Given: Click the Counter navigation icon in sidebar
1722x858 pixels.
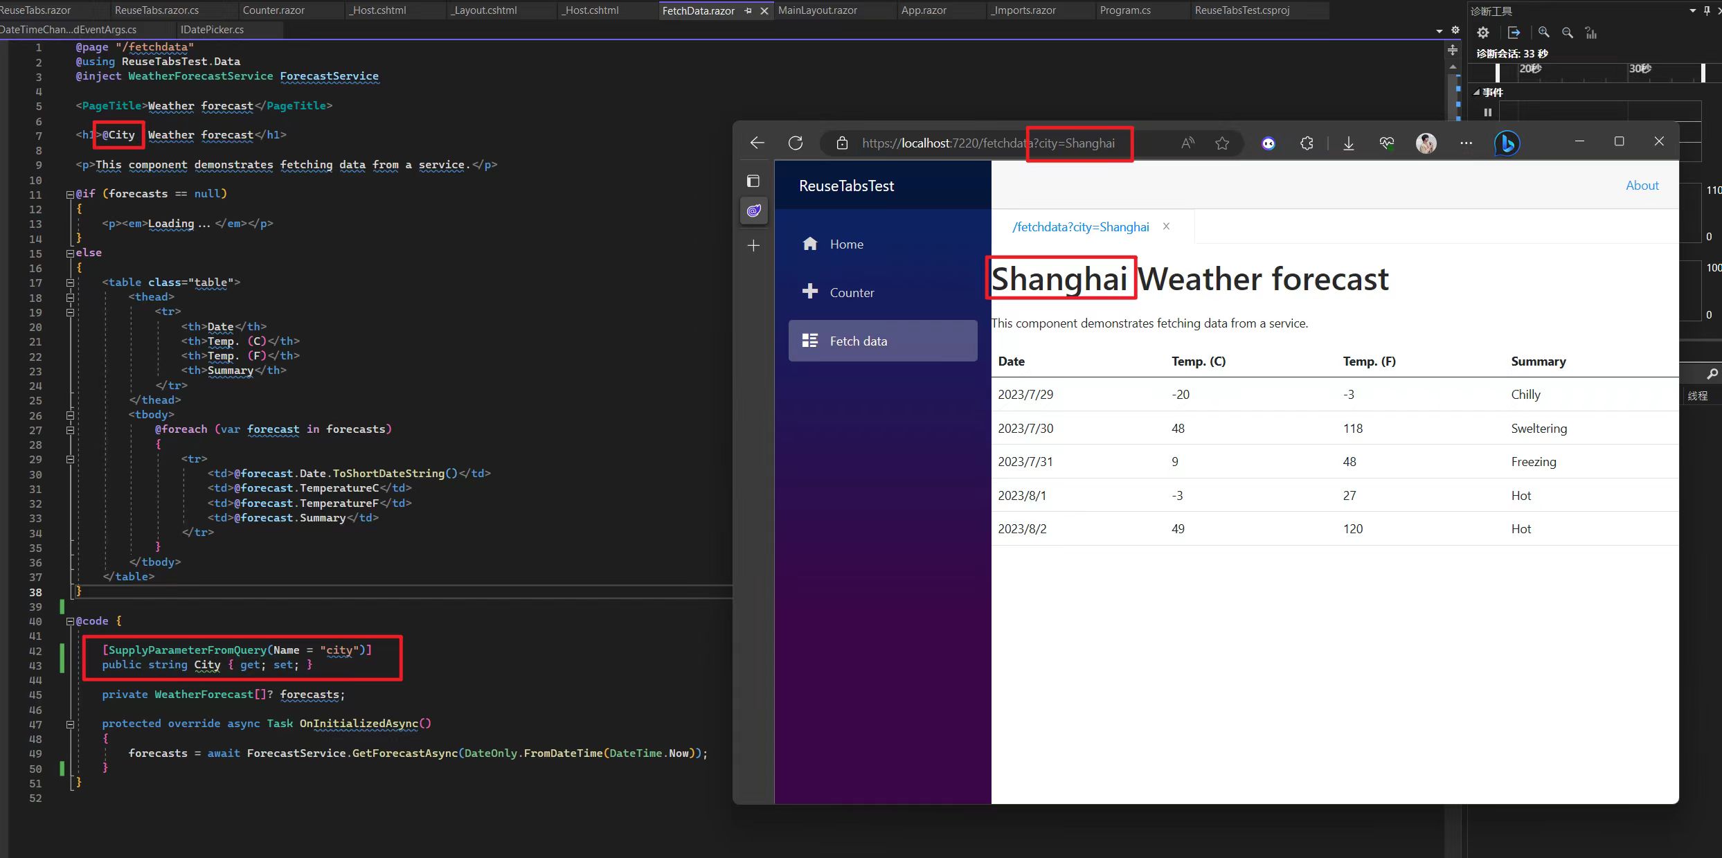Looking at the screenshot, I should pyautogui.click(x=811, y=291).
